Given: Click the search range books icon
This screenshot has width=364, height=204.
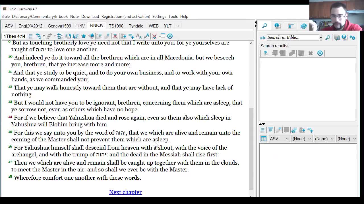Looking at the screenshot, I should [x=337, y=37].
